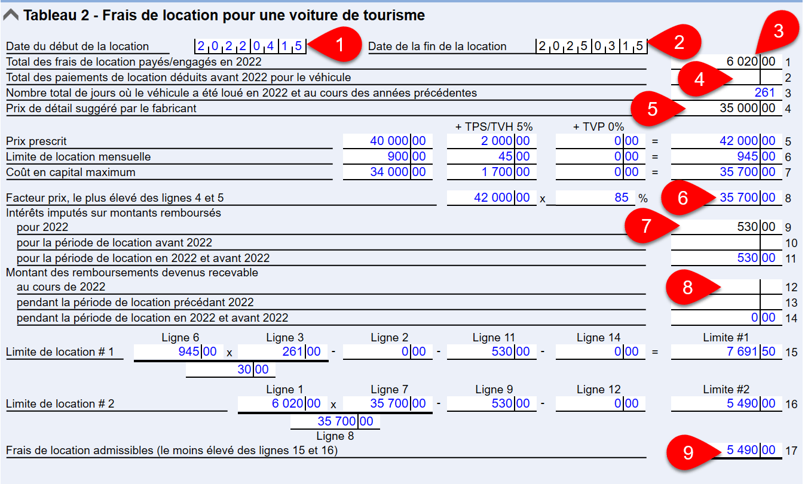
Task: Click line 7 total 35 700
Action: (x=726, y=172)
